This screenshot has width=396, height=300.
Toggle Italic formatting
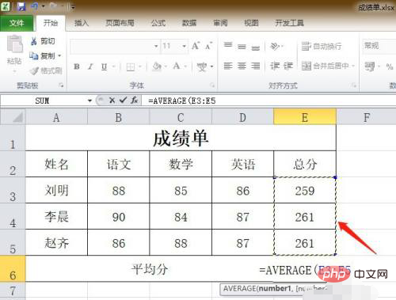tap(90, 66)
